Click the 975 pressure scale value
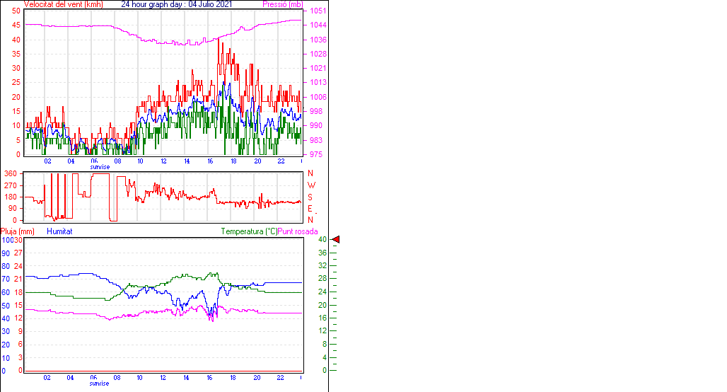Screen dimensions: 727x392 (x=315, y=154)
